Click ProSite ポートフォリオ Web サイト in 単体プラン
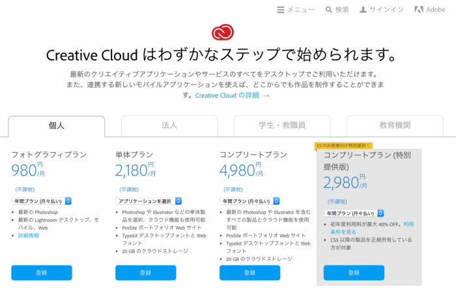This screenshot has width=456, height=296. click(x=162, y=228)
